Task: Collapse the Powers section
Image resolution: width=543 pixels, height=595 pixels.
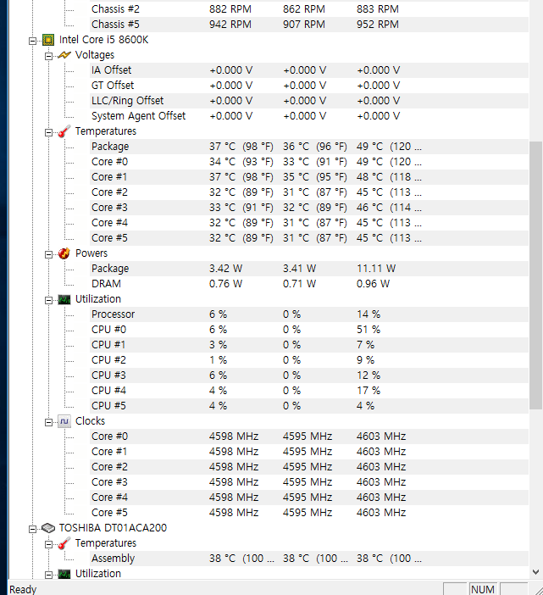Action: click(48, 253)
